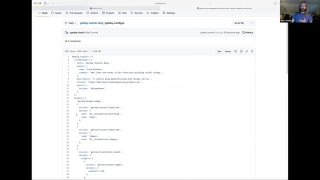Click the Safari back button

[x=53, y=3]
